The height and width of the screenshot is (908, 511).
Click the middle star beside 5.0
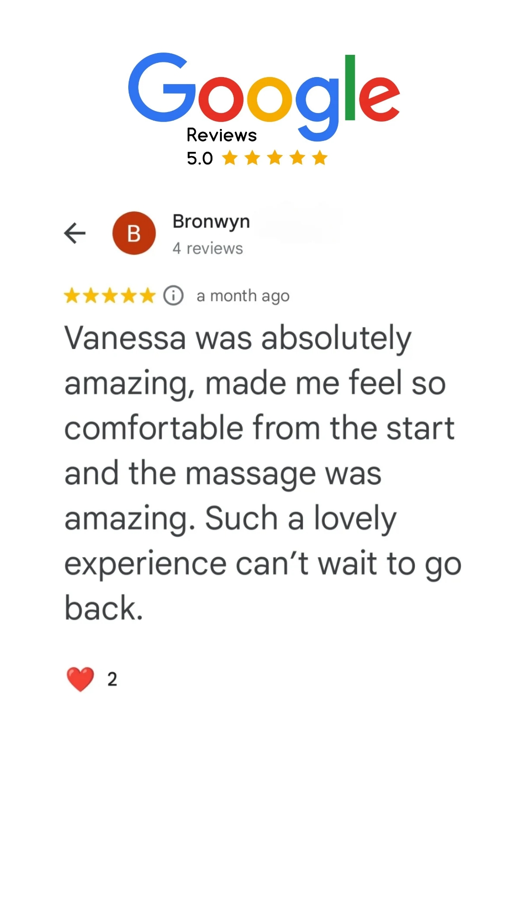point(275,158)
